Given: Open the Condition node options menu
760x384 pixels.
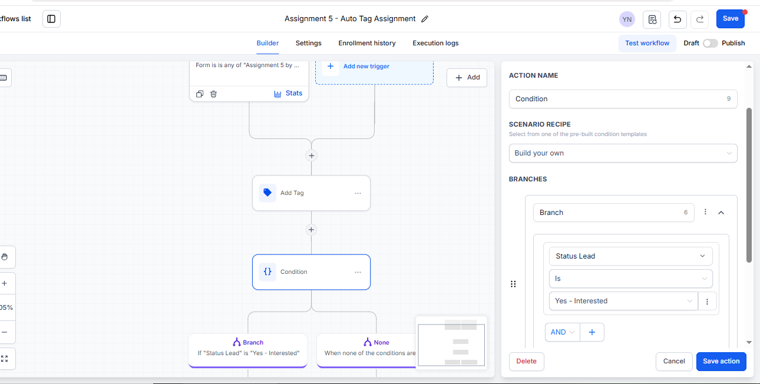Looking at the screenshot, I should click(x=358, y=272).
